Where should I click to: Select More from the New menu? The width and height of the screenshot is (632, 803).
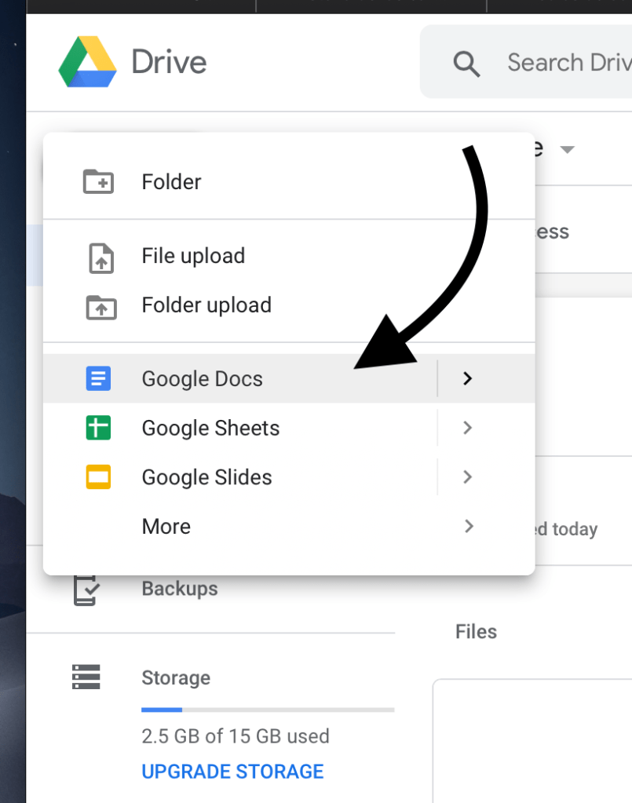pos(166,527)
